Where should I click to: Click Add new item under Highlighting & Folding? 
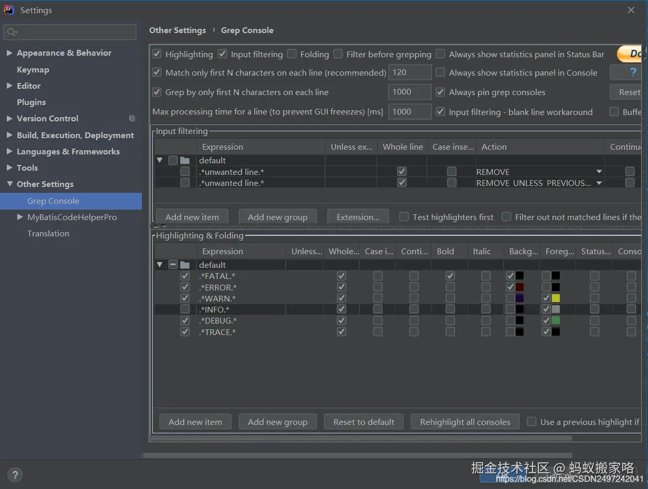click(195, 422)
